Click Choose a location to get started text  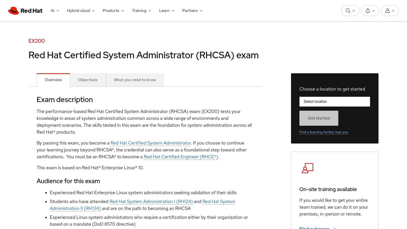(332, 89)
